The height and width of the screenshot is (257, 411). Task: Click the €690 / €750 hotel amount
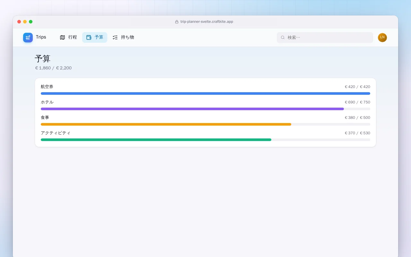[357, 102]
